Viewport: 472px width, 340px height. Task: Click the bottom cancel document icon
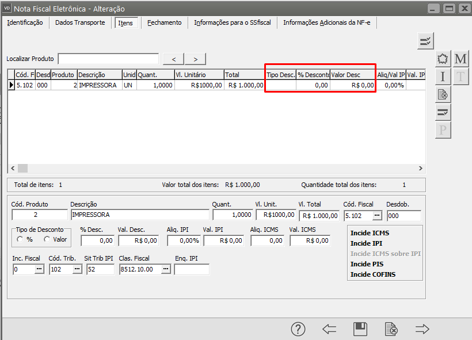(x=391, y=329)
